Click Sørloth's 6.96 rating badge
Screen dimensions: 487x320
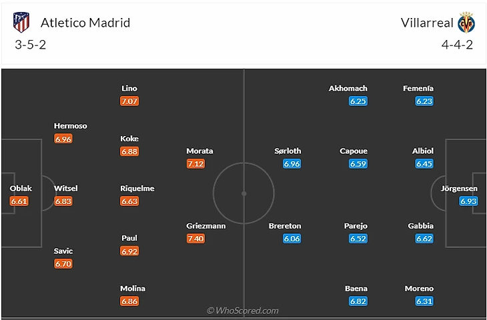click(x=292, y=163)
